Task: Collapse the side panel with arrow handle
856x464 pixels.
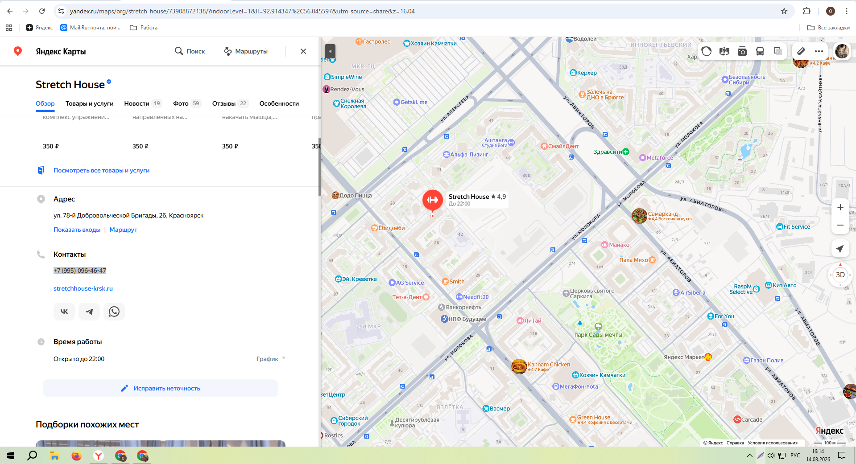Action: click(330, 51)
